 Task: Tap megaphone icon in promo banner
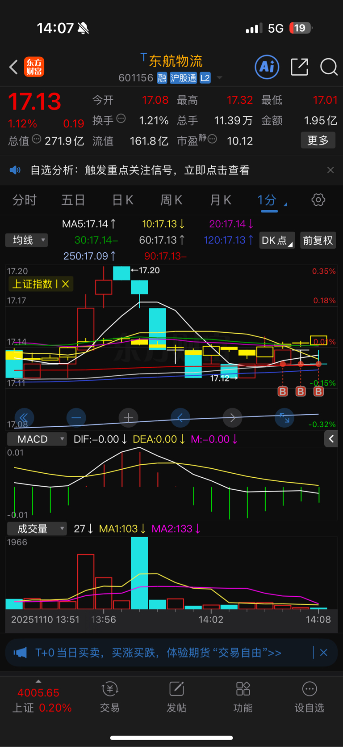pyautogui.click(x=20, y=653)
